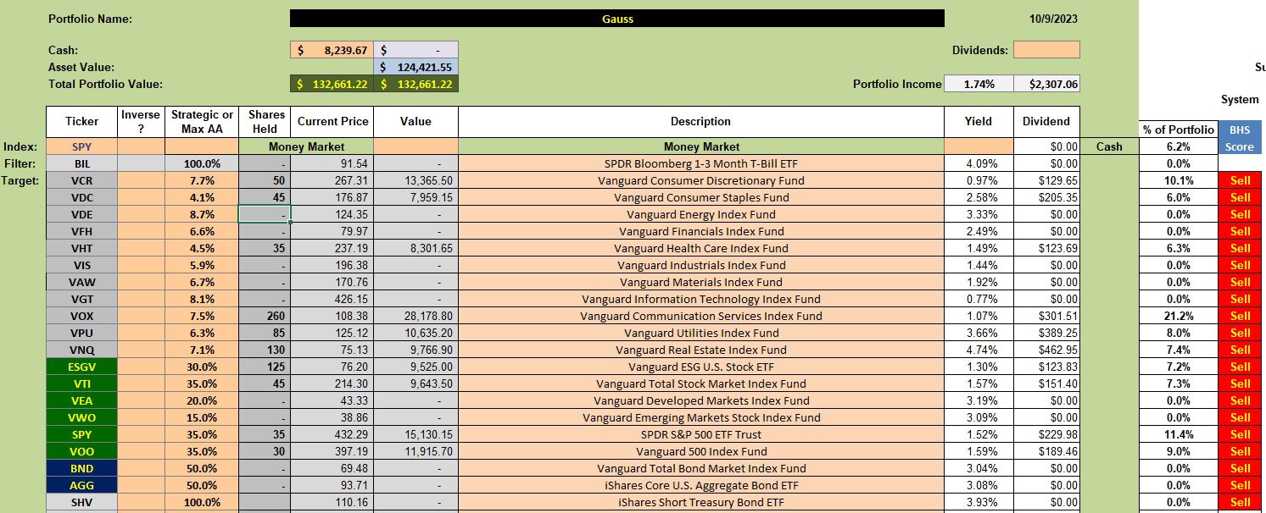Click the $2,307.06 portfolio income cell
This screenshot has height=513, width=1266.
[1046, 84]
